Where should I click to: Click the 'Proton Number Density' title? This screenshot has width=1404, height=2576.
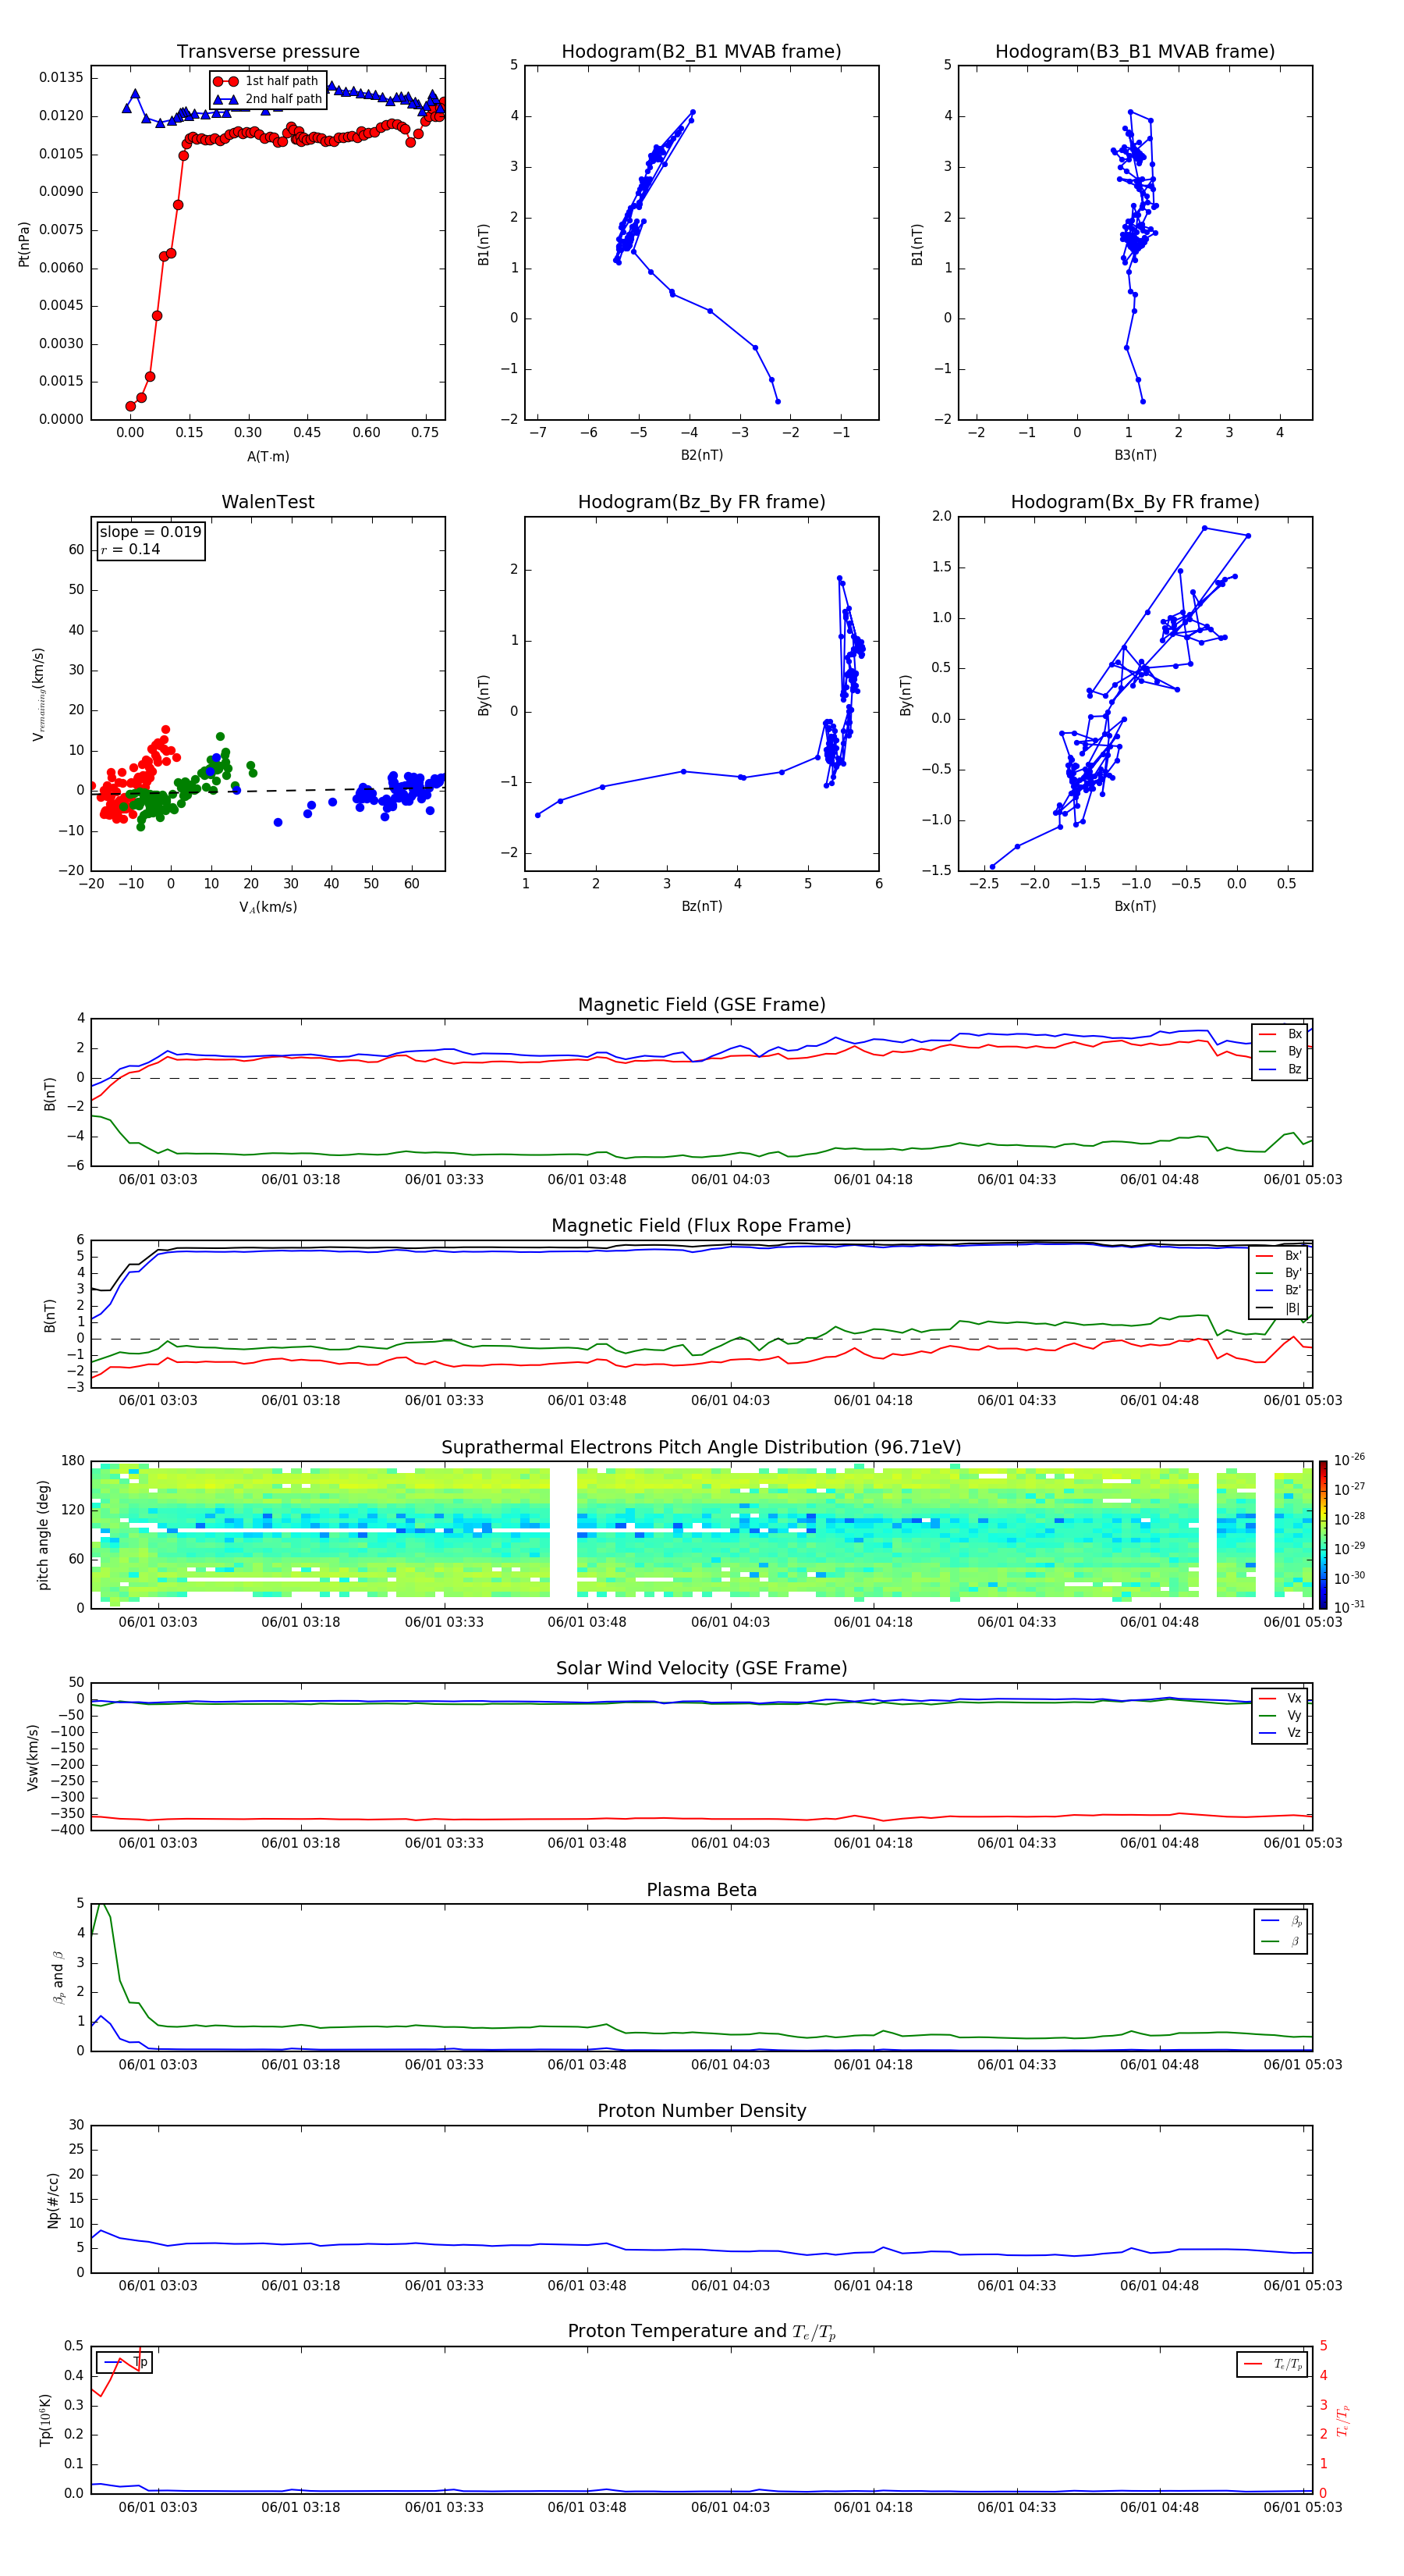point(701,2111)
